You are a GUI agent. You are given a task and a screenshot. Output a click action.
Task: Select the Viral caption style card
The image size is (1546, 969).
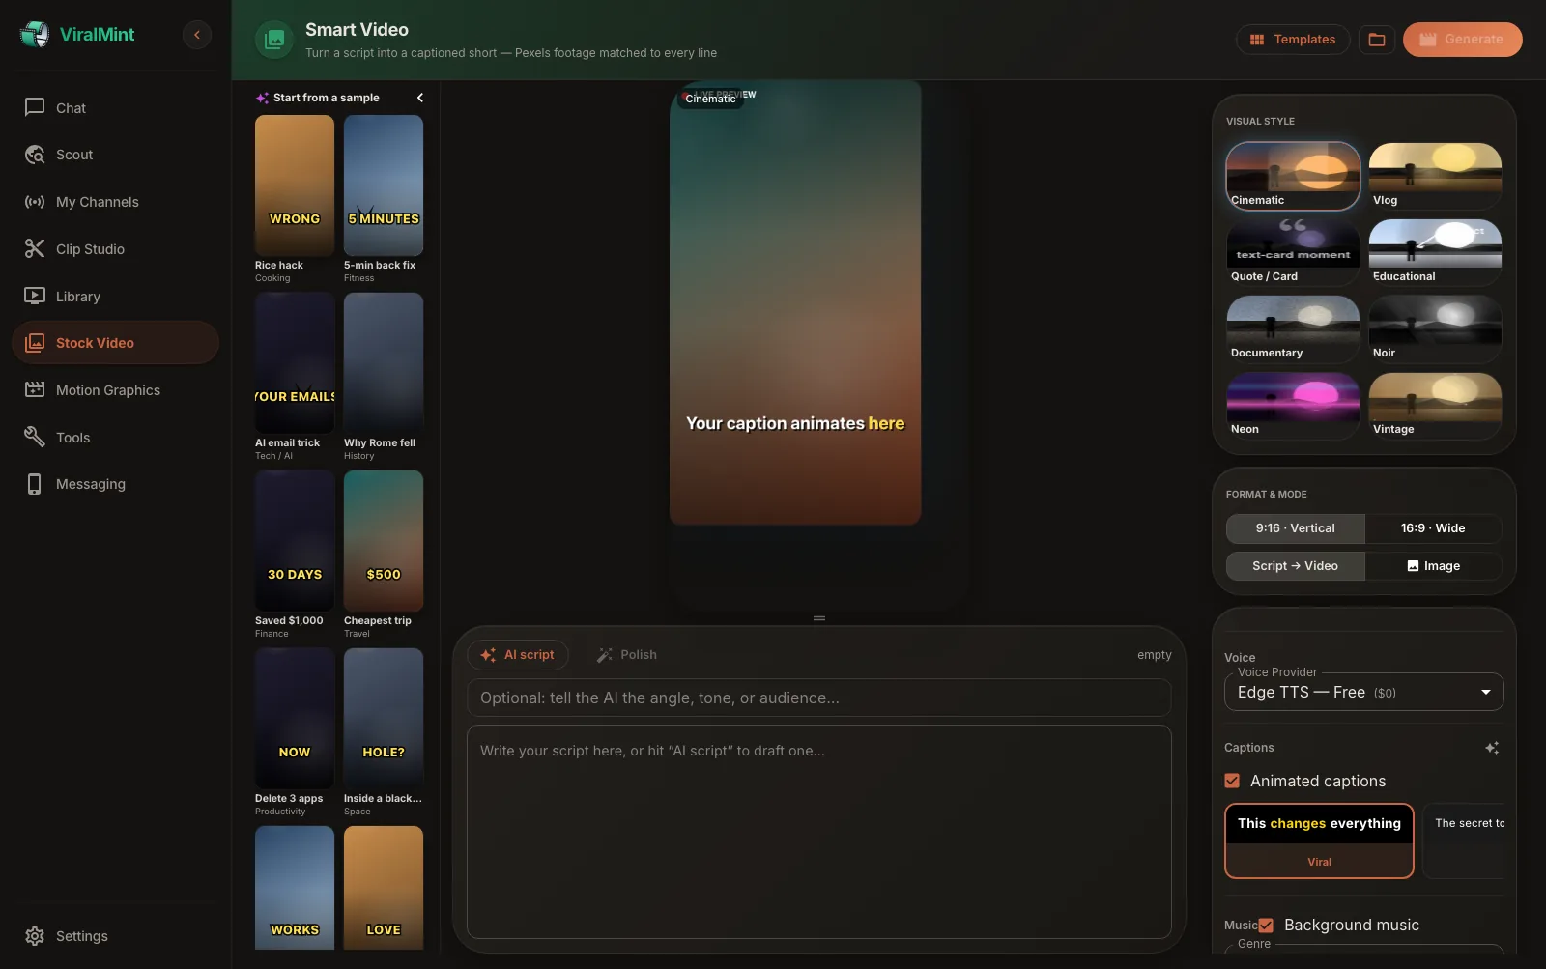tap(1319, 841)
